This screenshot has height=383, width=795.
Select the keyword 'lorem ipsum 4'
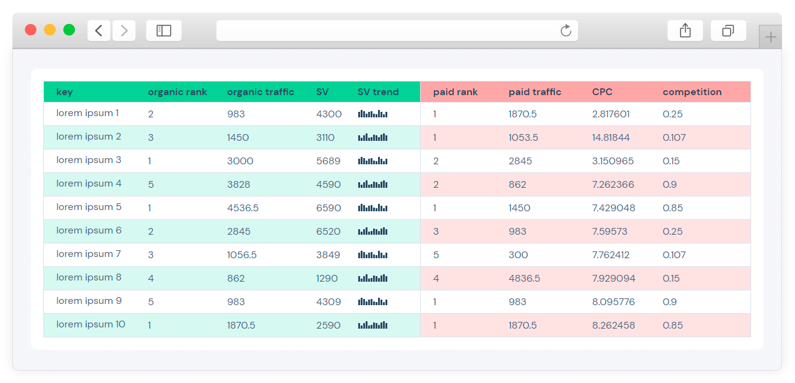point(88,183)
